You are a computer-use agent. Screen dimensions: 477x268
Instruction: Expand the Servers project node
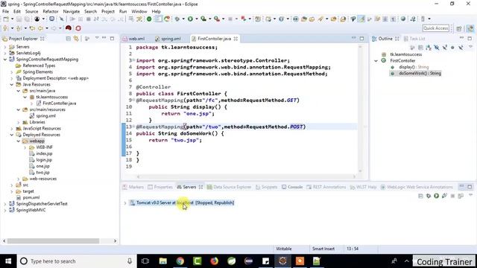5,47
